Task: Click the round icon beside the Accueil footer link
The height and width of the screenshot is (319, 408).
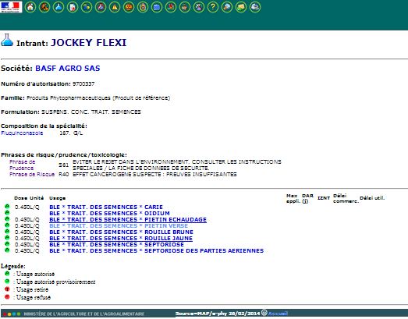Action: coord(264,313)
